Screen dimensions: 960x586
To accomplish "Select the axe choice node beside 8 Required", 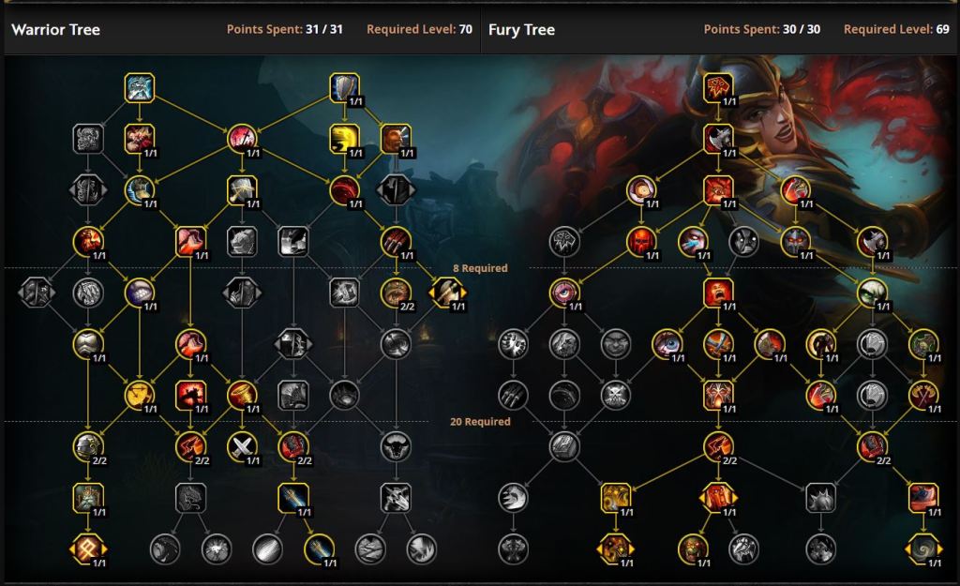I will click(447, 293).
